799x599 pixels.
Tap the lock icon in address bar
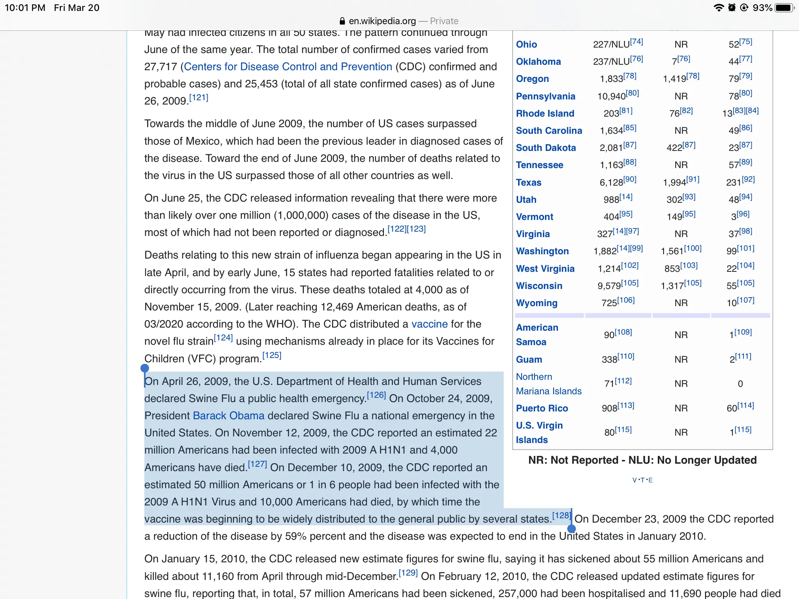tap(342, 21)
